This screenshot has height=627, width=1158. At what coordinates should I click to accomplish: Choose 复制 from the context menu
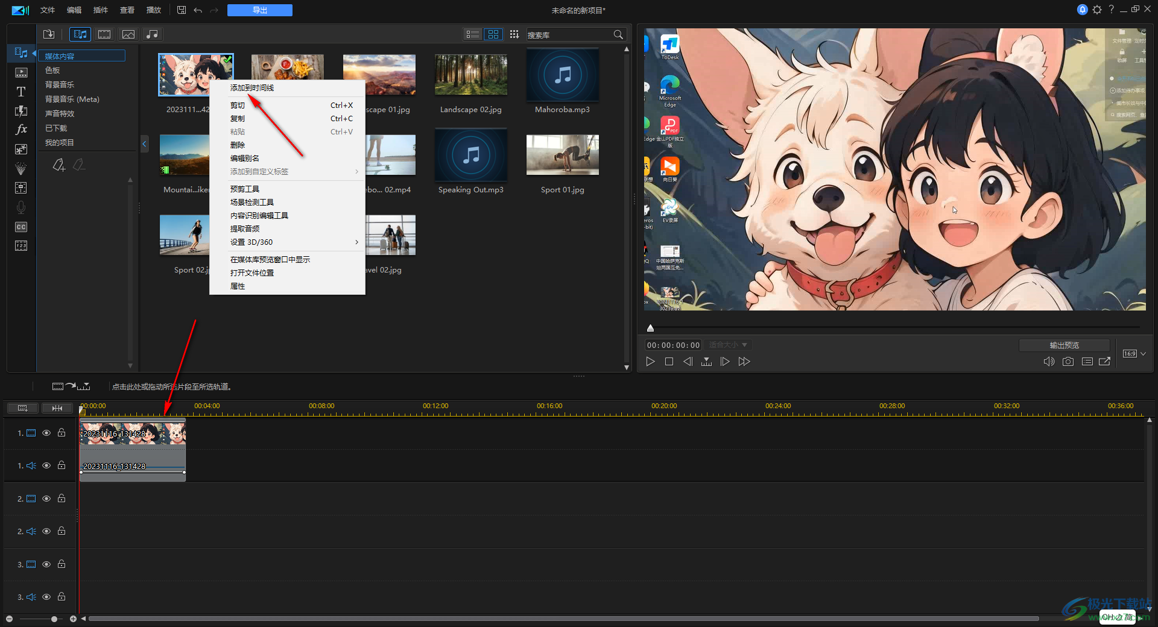click(237, 119)
